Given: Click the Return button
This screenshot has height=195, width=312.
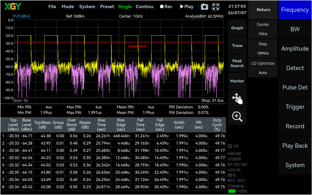Looking at the screenshot, I should (x=263, y=10).
